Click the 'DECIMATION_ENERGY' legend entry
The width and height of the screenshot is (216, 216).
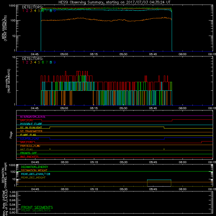(35, 167)
